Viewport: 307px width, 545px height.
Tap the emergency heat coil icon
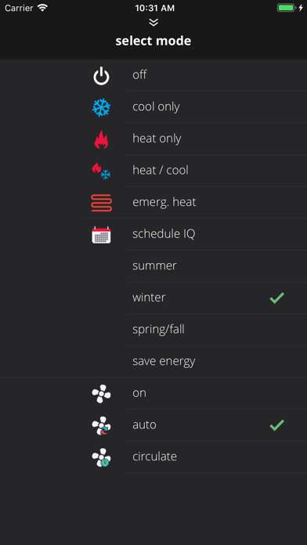(101, 203)
